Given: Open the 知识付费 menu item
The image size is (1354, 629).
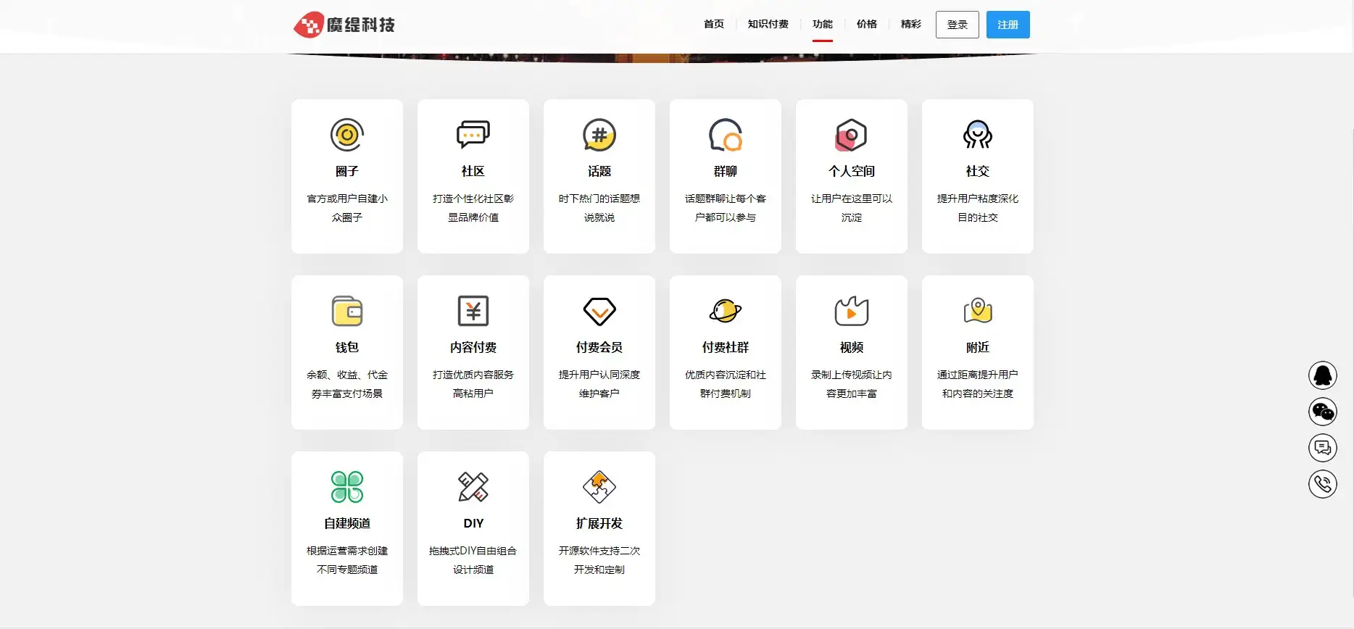Looking at the screenshot, I should pyautogui.click(x=768, y=25).
